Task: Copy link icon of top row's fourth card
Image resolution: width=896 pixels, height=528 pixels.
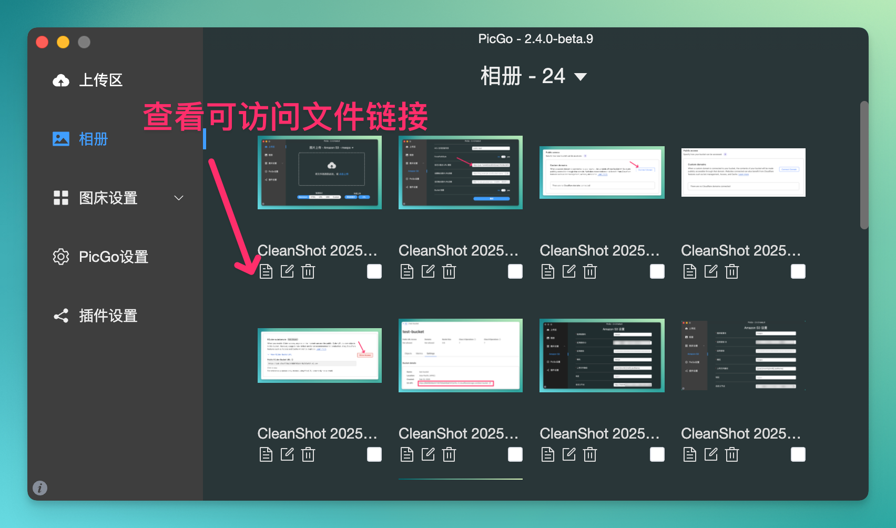Action: pyautogui.click(x=690, y=271)
